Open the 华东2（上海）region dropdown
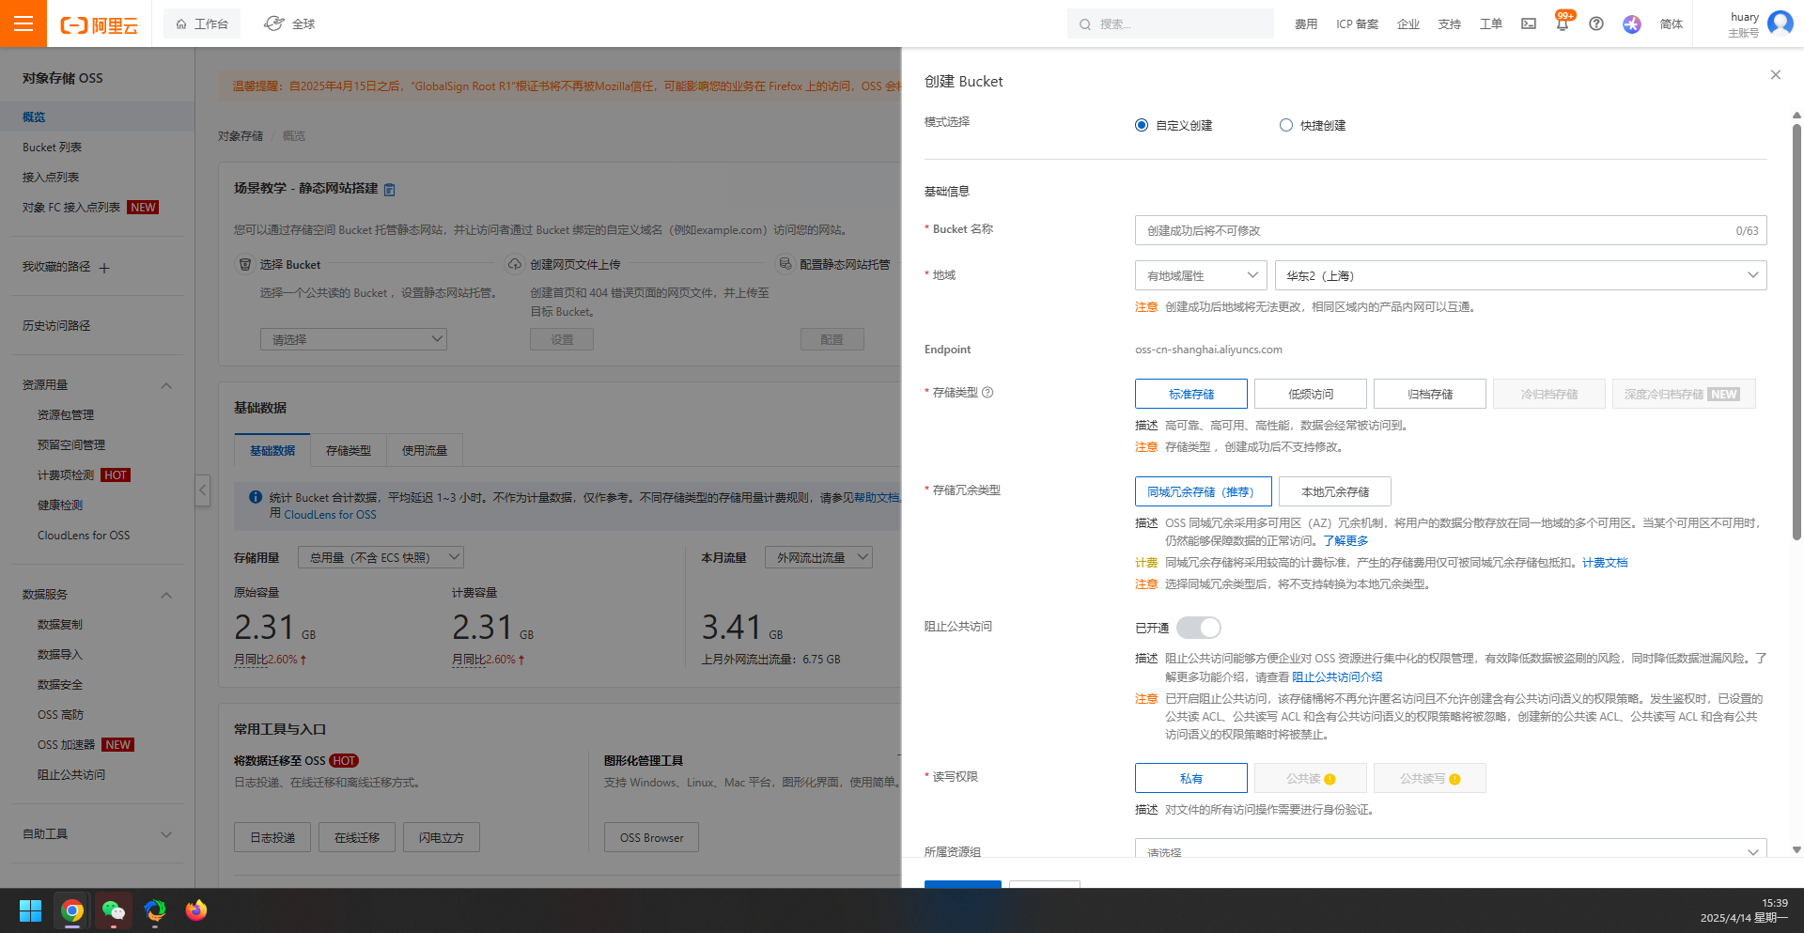The height and width of the screenshot is (933, 1804). pyautogui.click(x=1520, y=275)
